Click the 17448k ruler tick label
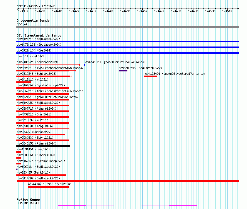This screenshot has height=209, width=247. pos(176,11)
